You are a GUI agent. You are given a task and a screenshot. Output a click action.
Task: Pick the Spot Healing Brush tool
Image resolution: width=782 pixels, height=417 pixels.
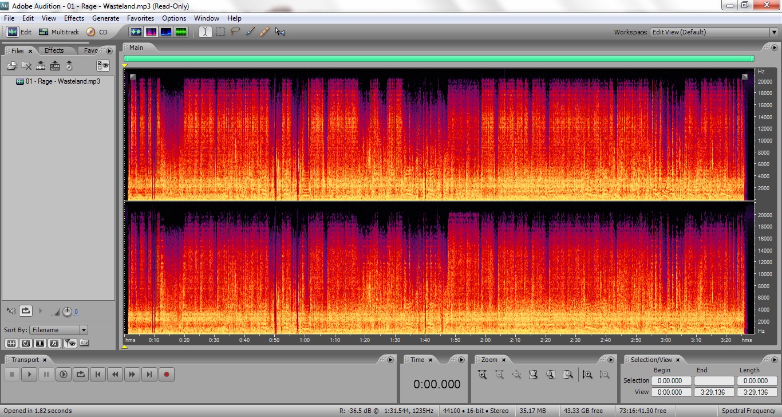click(x=264, y=32)
